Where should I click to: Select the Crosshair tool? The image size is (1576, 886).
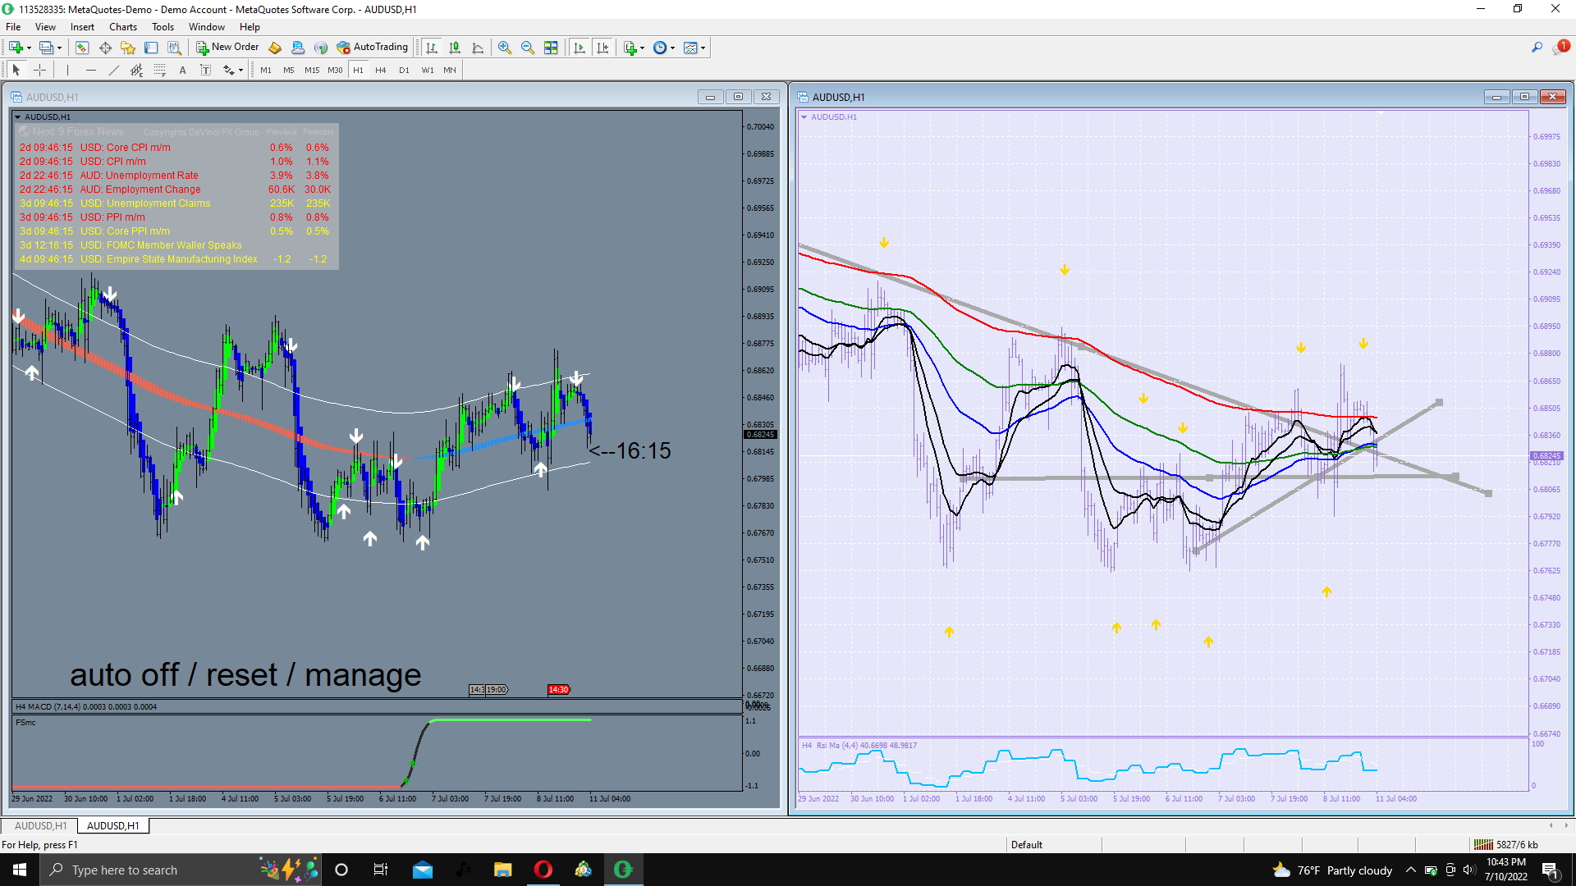pyautogui.click(x=39, y=71)
